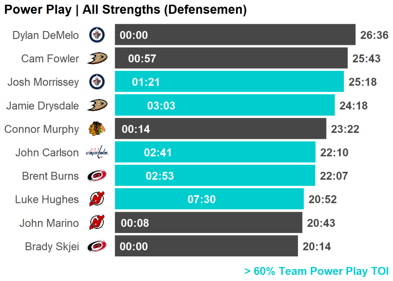The height and width of the screenshot is (281, 393).
Task: Select the Devils logo beside Luke Hughes
Action: coord(97,200)
